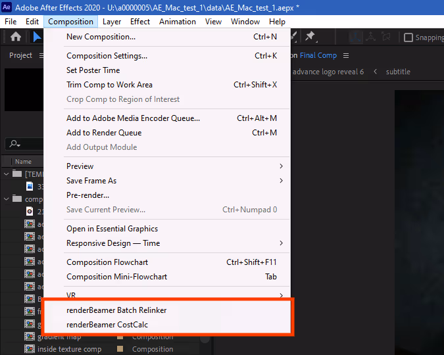Select the inside texture comp item
Screen dimensions: 444x355
click(69, 349)
